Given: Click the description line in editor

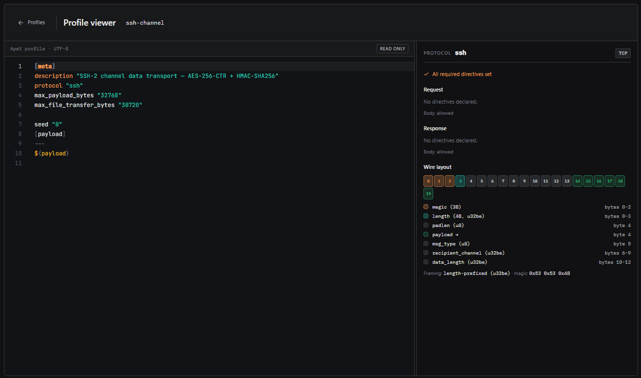Looking at the screenshot, I should pyautogui.click(x=156, y=76).
